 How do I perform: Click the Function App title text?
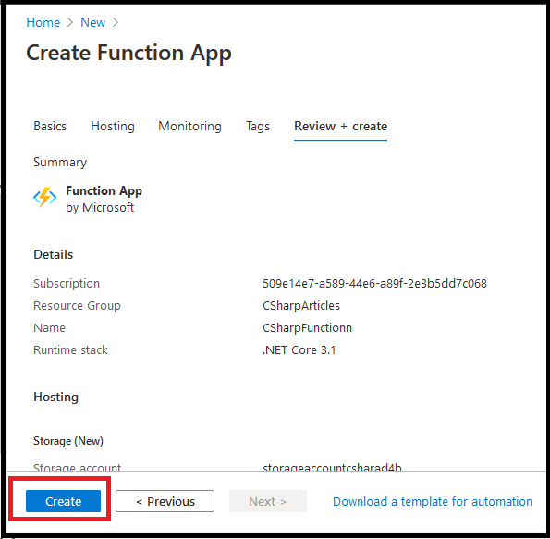tap(104, 190)
